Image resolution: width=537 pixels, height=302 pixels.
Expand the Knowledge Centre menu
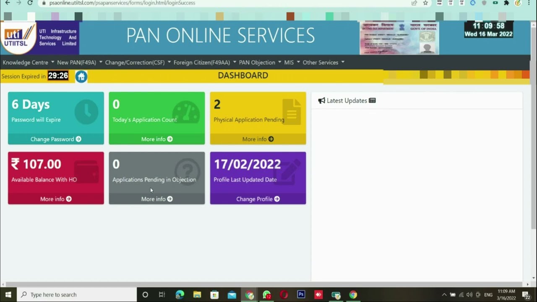click(x=29, y=62)
